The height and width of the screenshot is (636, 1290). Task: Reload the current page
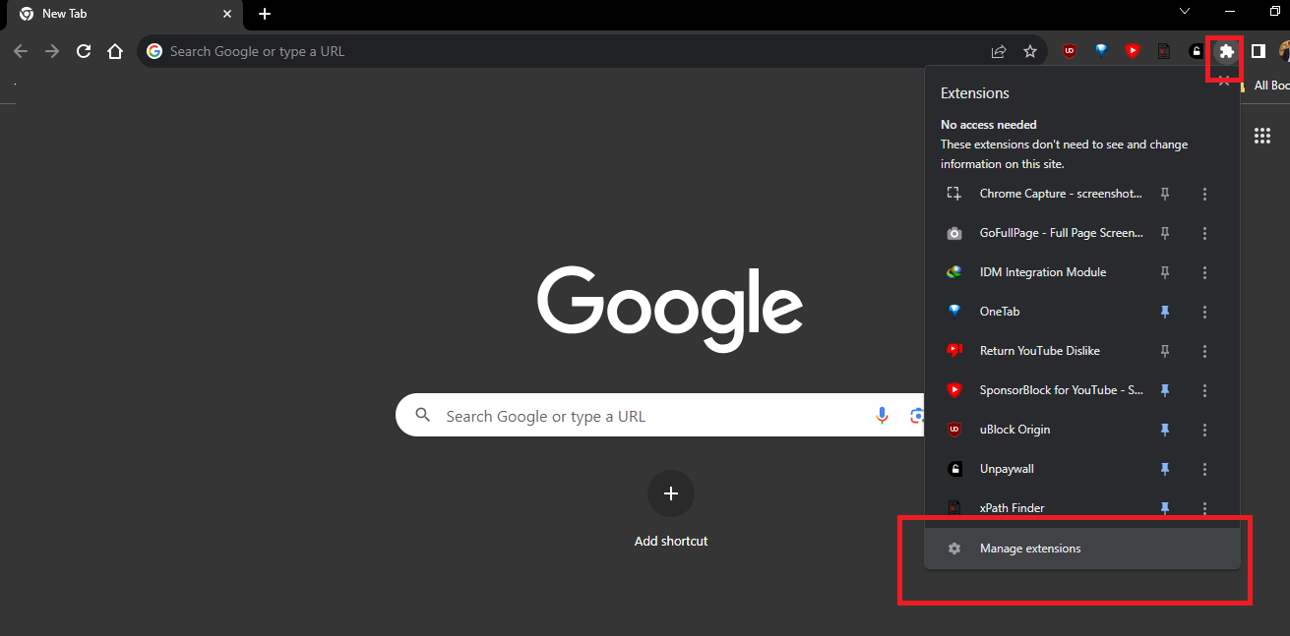click(84, 51)
